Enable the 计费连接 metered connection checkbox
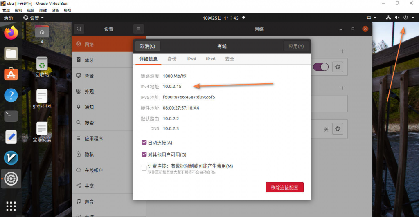The width and height of the screenshot is (419, 217). coord(144,168)
